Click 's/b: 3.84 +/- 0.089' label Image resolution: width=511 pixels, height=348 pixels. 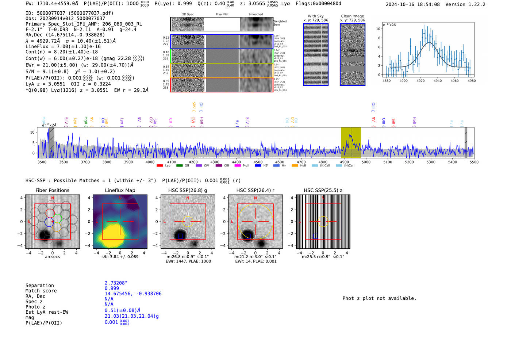click(x=120, y=257)
